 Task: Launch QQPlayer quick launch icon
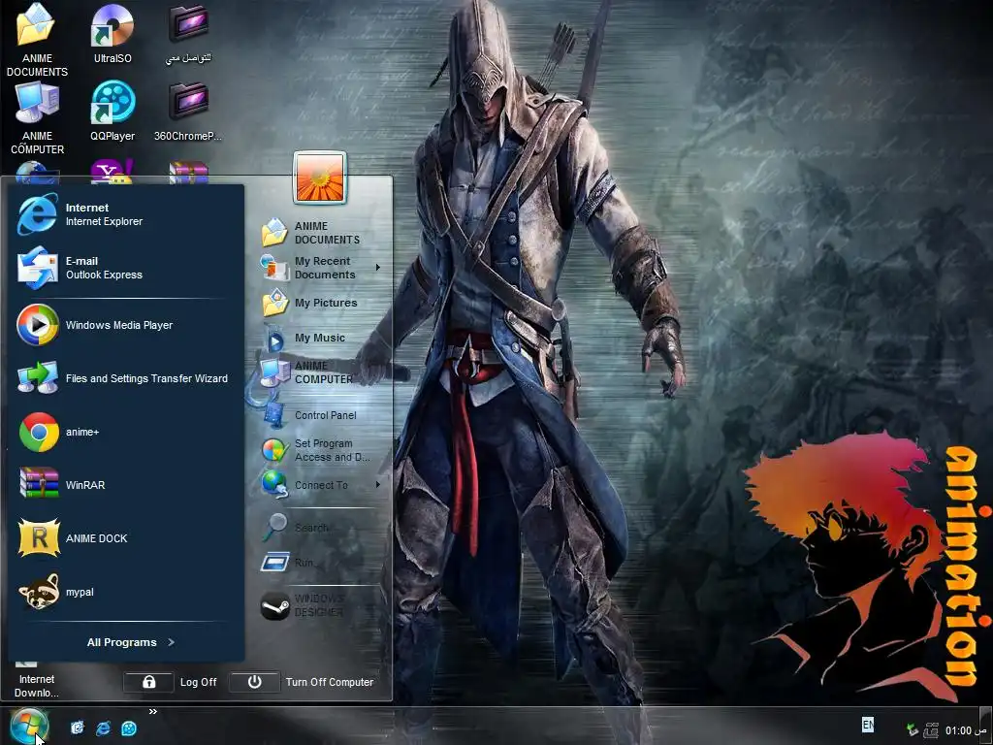point(129,728)
